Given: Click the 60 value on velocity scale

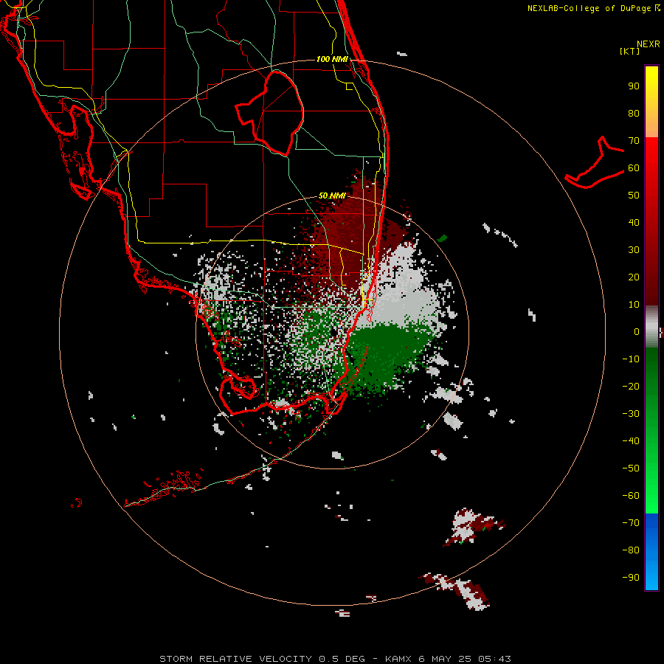Looking at the screenshot, I should click(634, 168).
